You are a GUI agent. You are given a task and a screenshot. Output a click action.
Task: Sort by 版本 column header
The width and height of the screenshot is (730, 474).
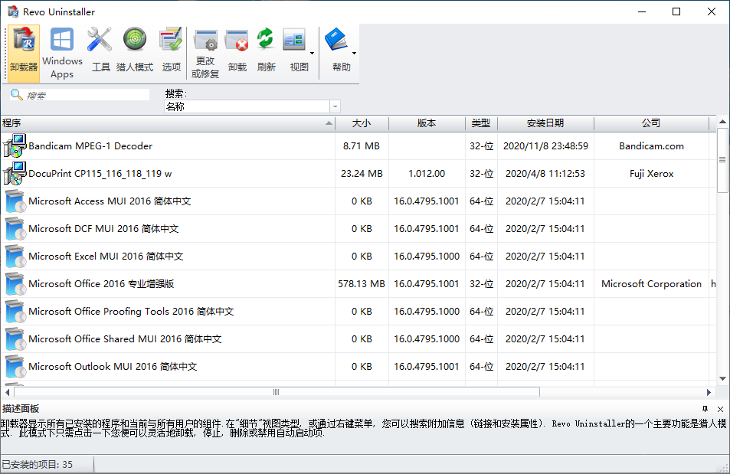pos(427,123)
